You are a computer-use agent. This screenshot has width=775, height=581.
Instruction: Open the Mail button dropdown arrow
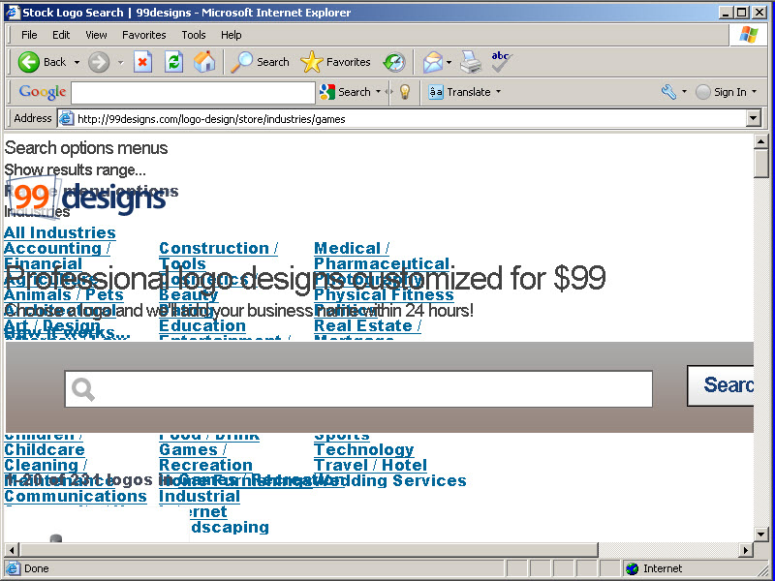click(x=449, y=62)
